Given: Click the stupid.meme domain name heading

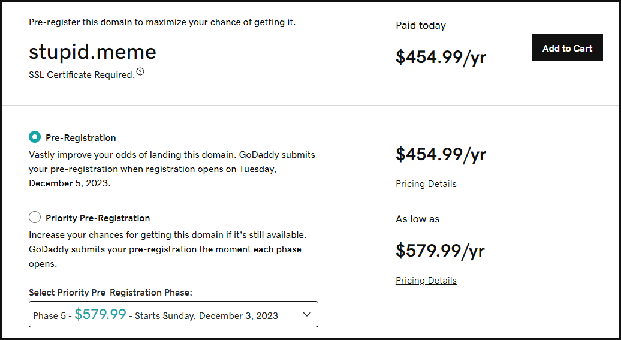Looking at the screenshot, I should (92, 52).
